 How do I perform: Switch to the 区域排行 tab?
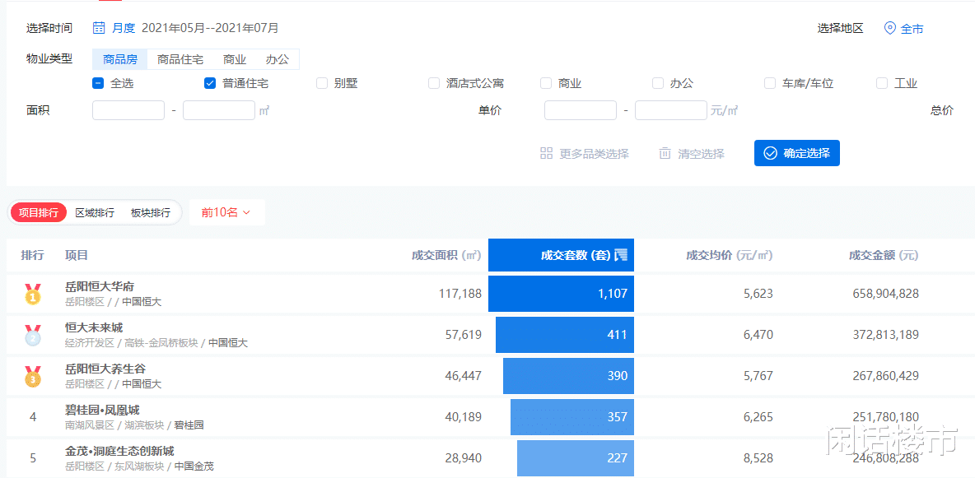(x=95, y=212)
